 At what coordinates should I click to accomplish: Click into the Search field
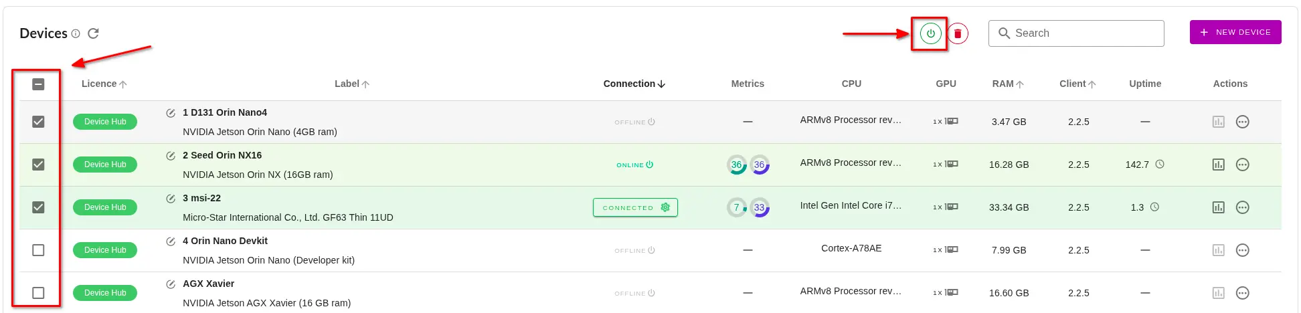point(1084,33)
